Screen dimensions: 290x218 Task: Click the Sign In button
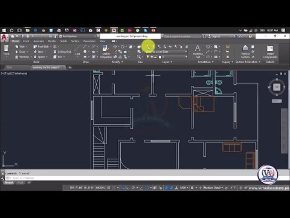(x=216, y=36)
